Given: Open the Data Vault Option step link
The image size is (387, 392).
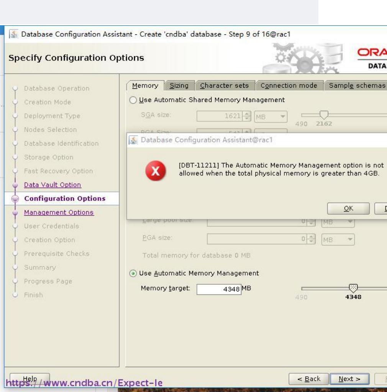Looking at the screenshot, I should (x=52, y=185).
